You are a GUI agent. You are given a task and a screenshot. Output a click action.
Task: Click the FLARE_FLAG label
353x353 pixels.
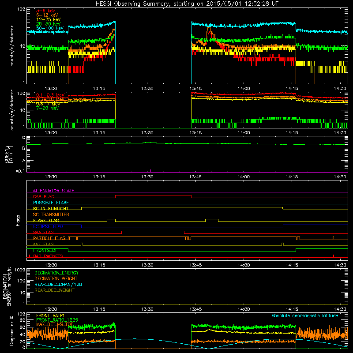click(46, 220)
